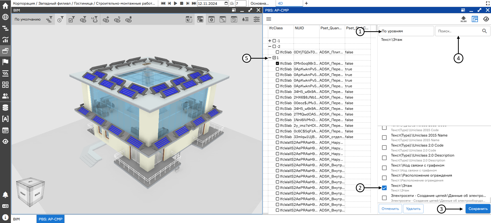Click the По уровням name field
Image resolution: width=491 pixels, height=223 pixels.
(x=406, y=31)
